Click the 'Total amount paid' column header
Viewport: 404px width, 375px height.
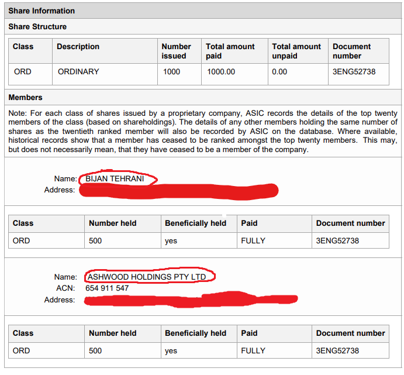pyautogui.click(x=230, y=51)
